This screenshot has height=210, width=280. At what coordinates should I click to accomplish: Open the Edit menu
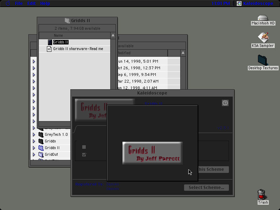pos(31,3)
